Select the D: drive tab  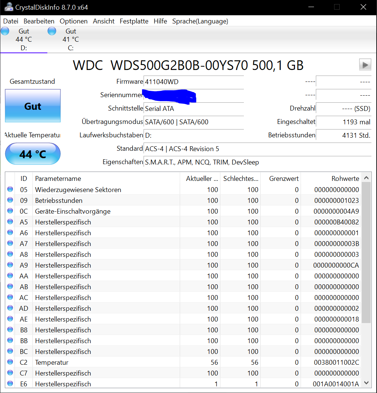click(23, 39)
